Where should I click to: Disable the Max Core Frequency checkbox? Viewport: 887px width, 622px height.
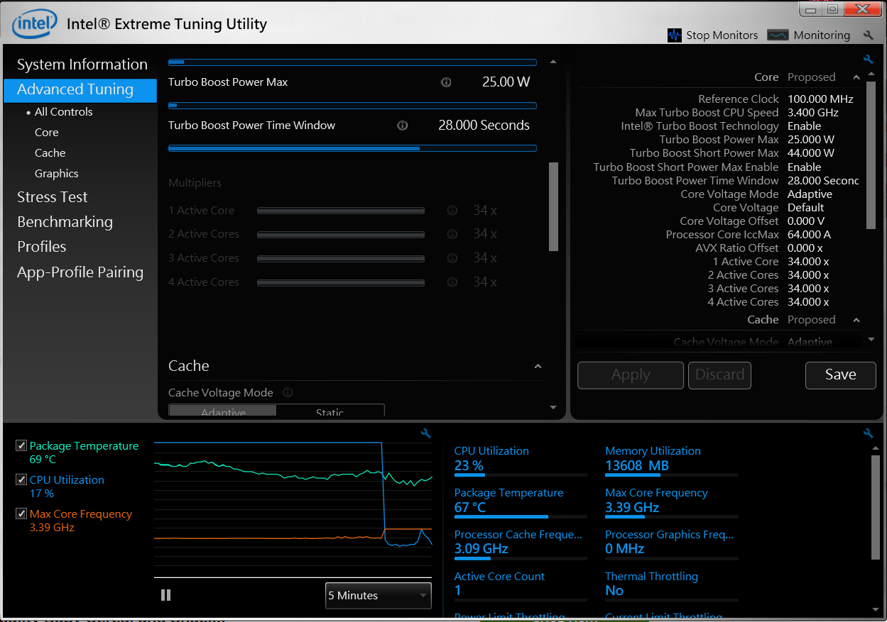click(x=21, y=514)
